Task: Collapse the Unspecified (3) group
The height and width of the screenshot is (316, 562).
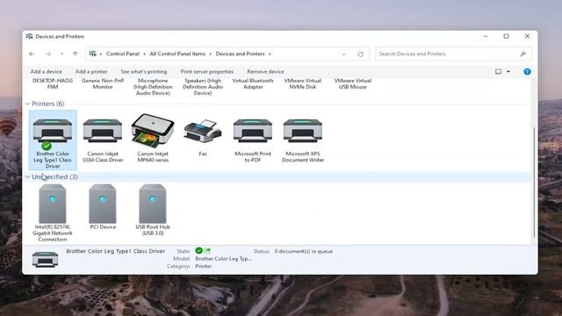Action: (27, 177)
